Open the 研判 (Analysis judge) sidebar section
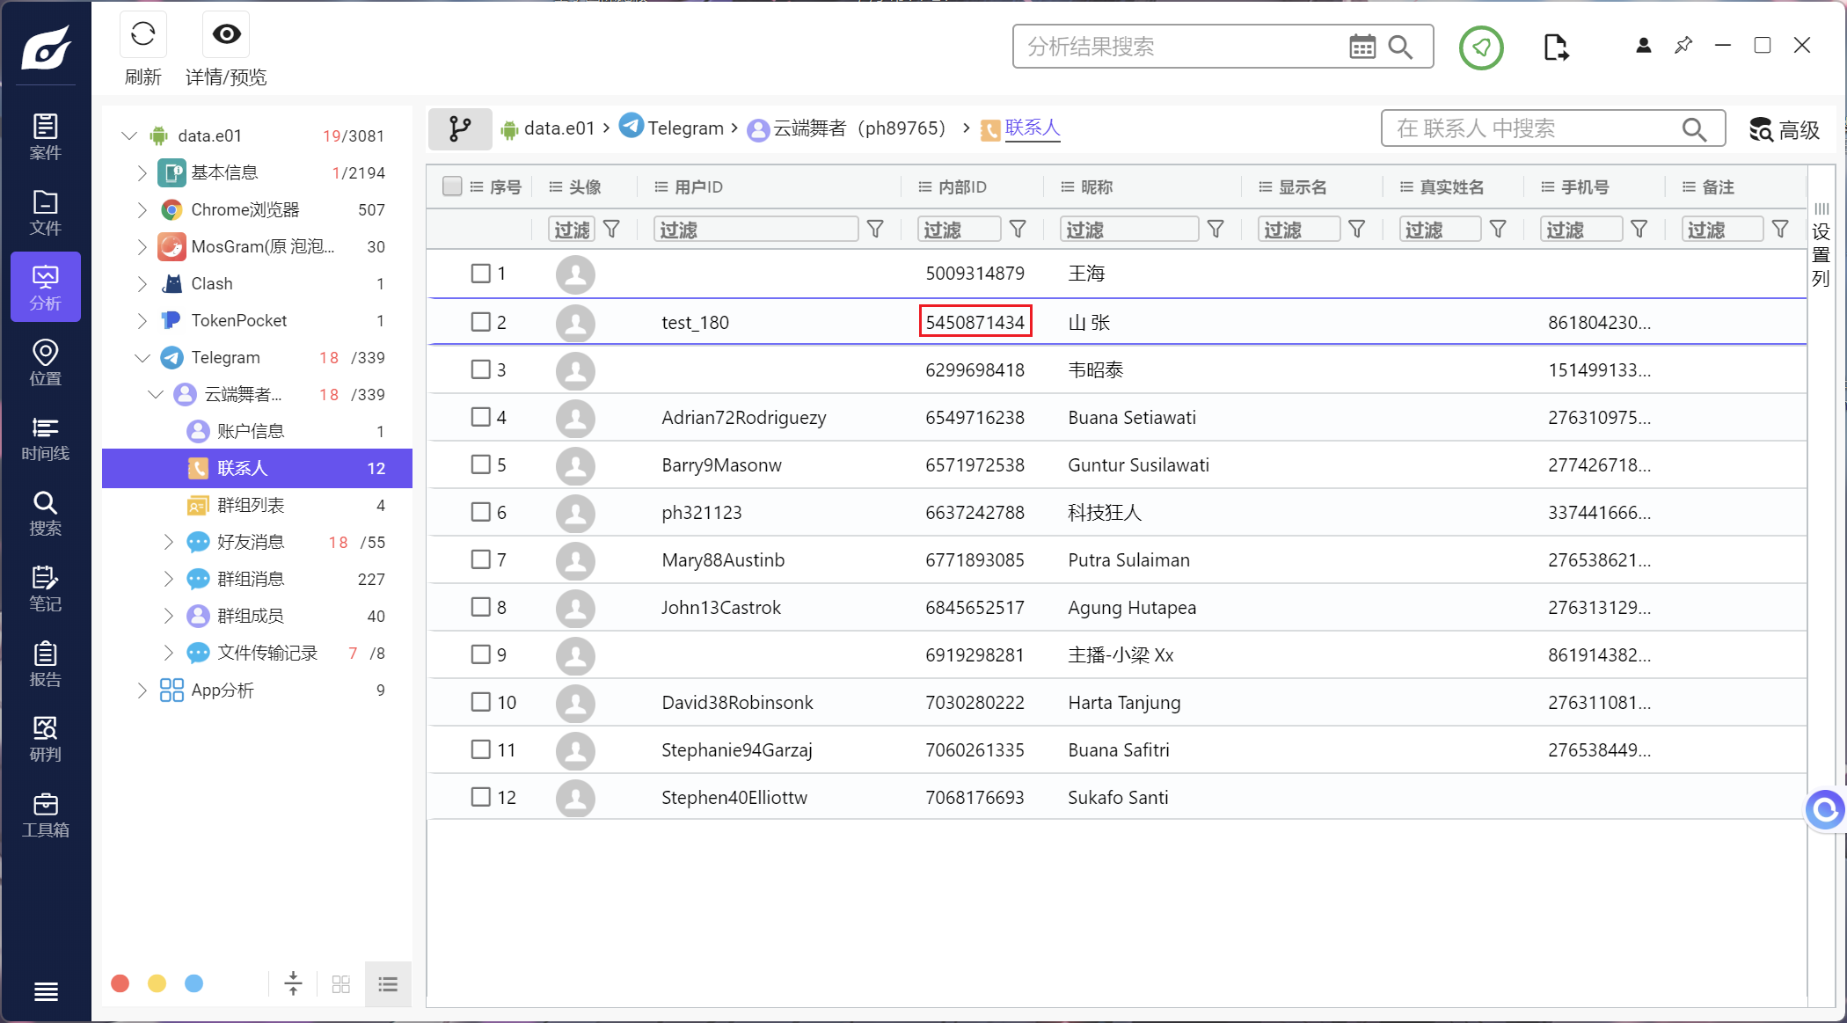Screen dimensions: 1847x1023 45,740
